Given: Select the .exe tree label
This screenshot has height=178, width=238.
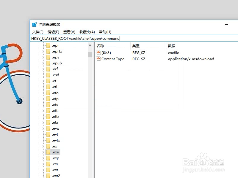Looking at the screenshot, I should pos(55,152).
